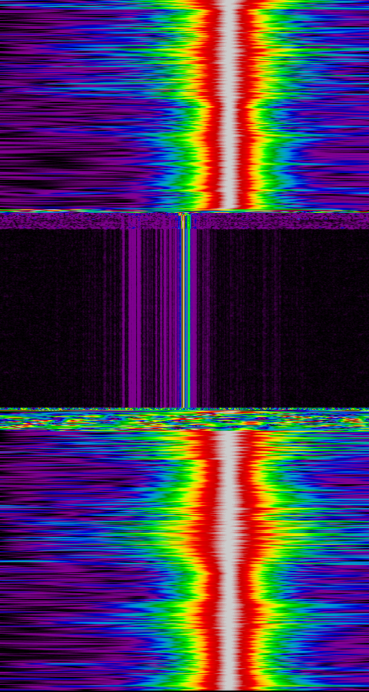Click the purple noise floor at far left of upper waterfall
Image resolution: width=369 pixels, height=692 pixels.
coord(27,105)
